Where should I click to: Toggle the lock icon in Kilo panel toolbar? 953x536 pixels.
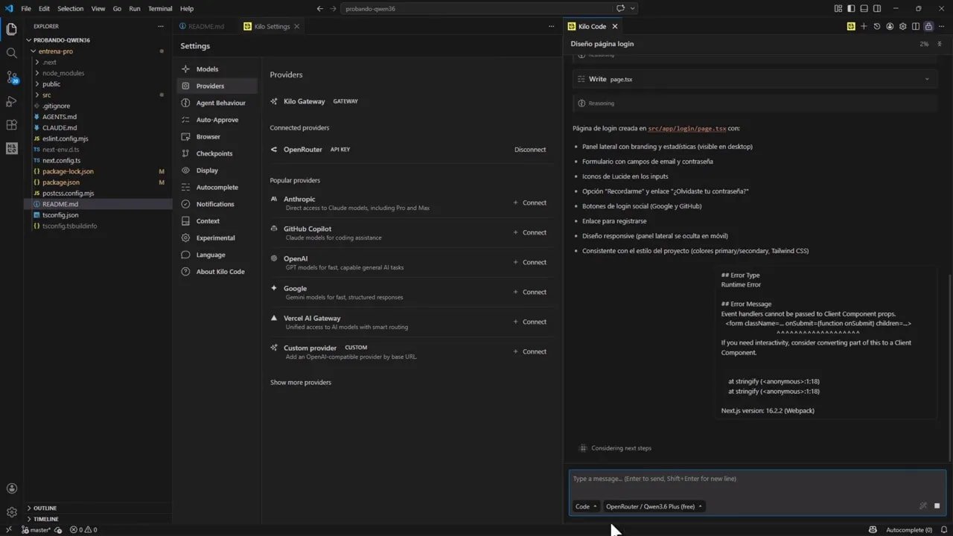coord(928,26)
